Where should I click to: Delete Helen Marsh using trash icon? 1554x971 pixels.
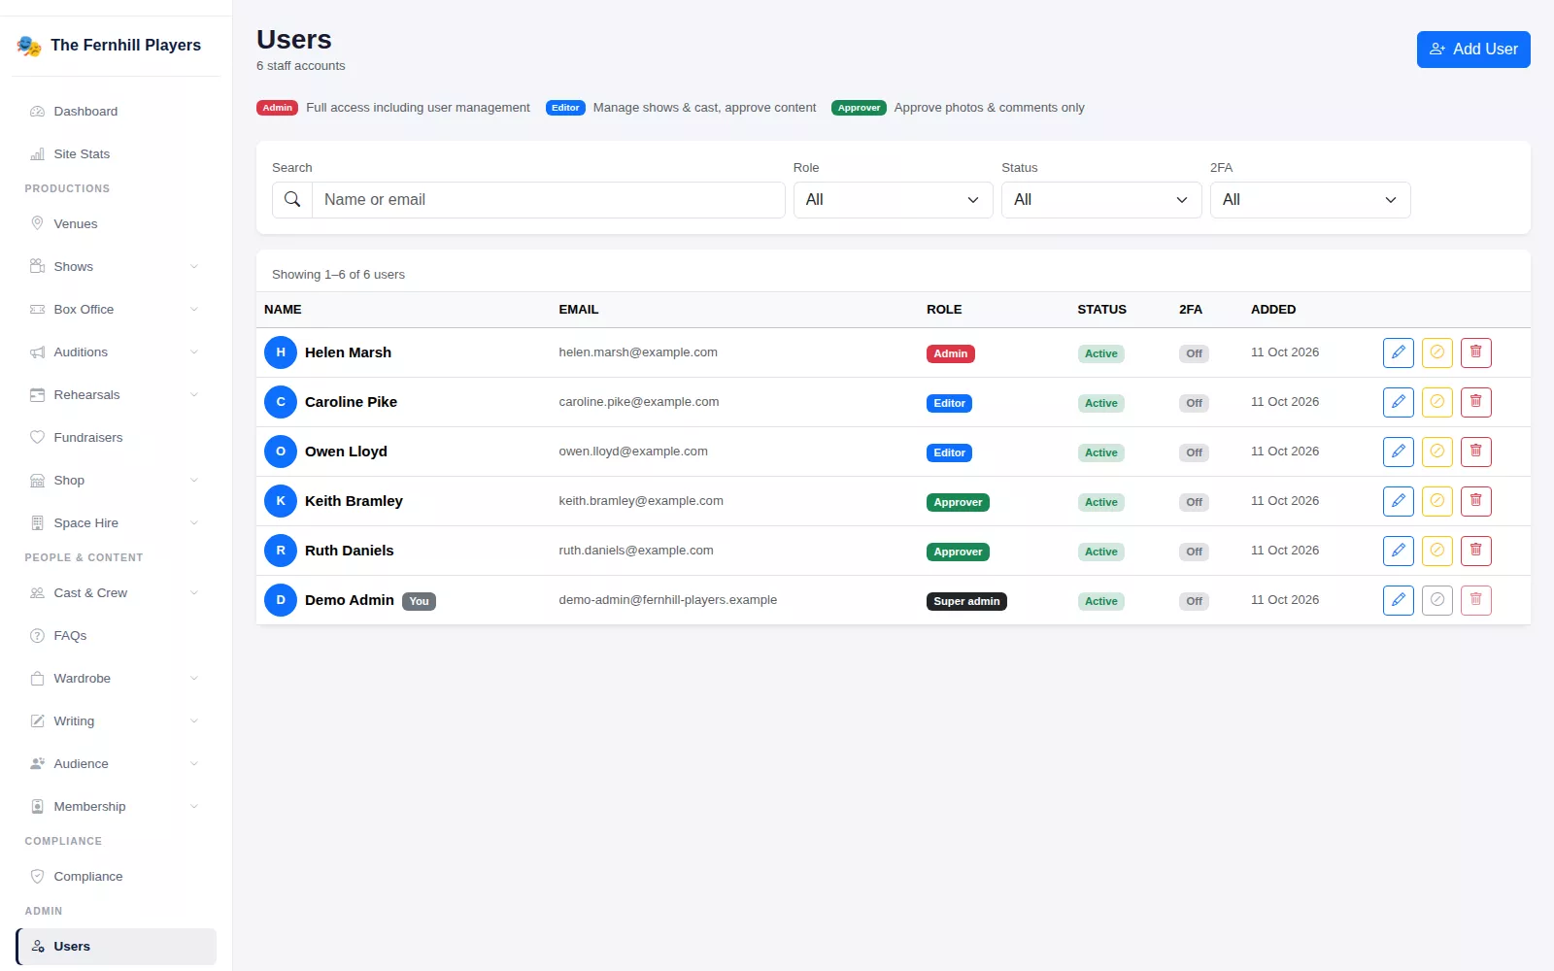tap(1475, 352)
